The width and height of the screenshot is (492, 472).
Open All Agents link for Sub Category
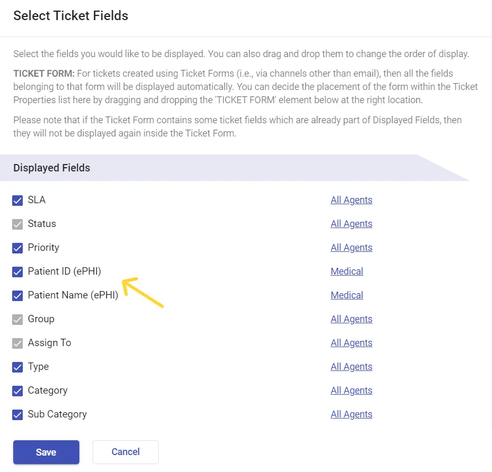pyautogui.click(x=351, y=414)
